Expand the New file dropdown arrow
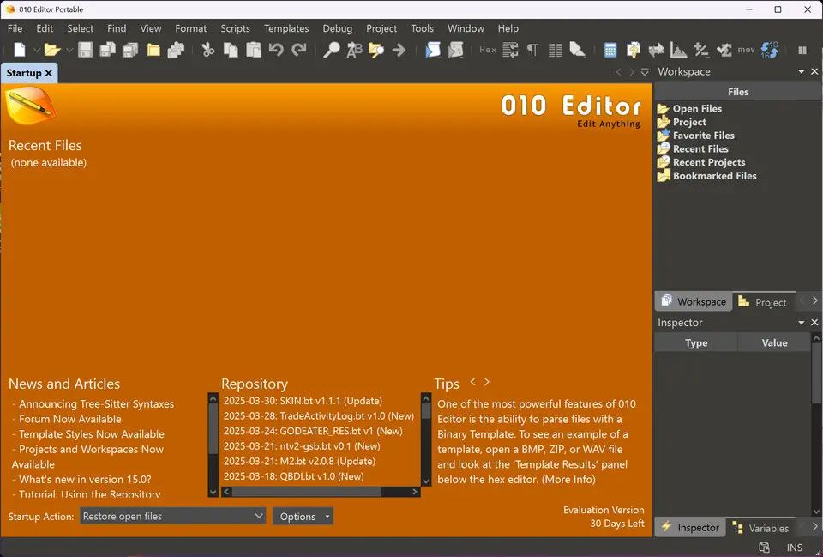 click(37, 51)
